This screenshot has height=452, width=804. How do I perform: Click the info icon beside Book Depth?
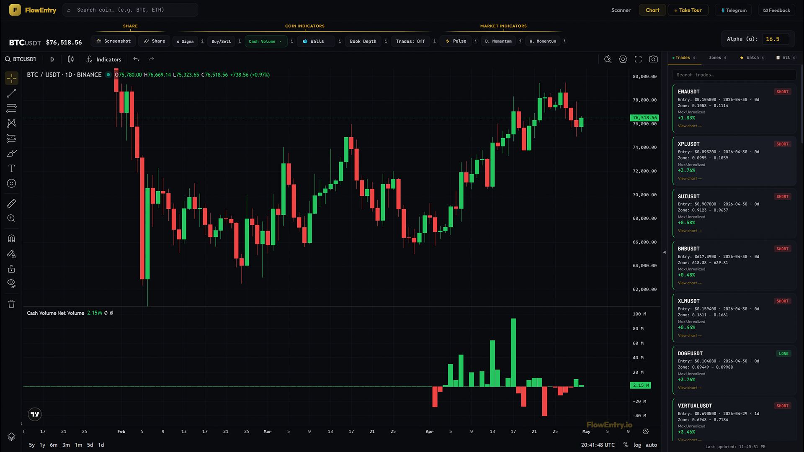[386, 41]
